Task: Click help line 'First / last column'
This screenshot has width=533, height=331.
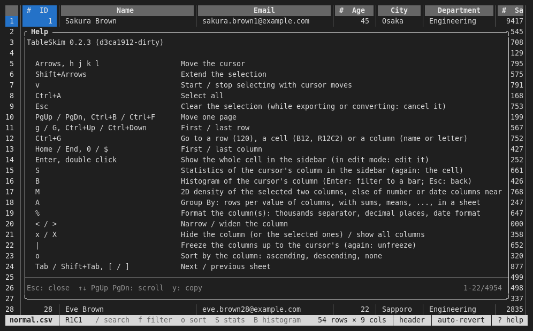Action: [x=222, y=149]
